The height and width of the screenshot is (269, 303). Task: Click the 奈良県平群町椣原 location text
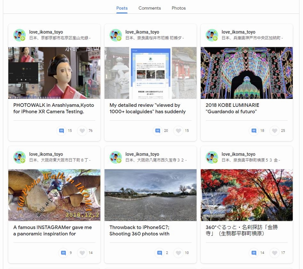pos(250,160)
